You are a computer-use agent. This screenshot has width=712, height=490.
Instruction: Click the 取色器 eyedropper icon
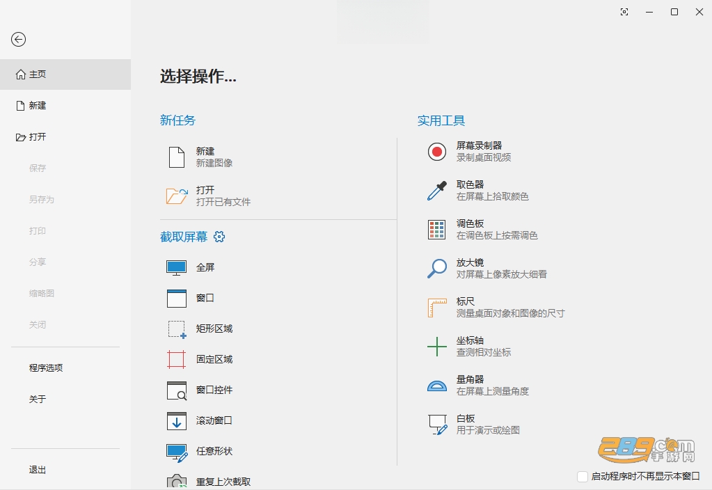(437, 191)
